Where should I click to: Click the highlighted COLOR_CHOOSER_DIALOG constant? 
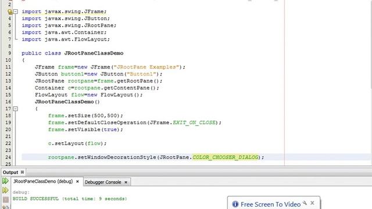click(225, 157)
